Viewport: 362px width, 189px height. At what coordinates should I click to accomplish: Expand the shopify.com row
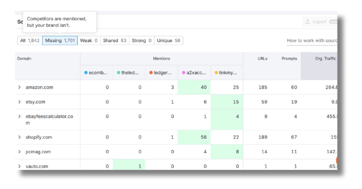point(19,137)
